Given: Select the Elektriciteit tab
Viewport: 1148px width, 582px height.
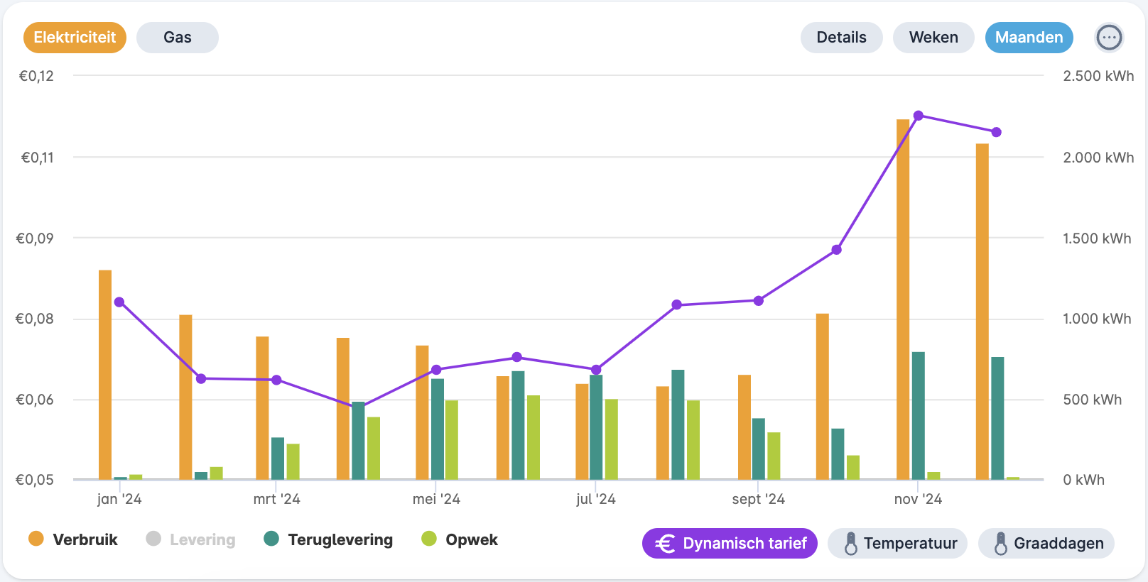Looking at the screenshot, I should coord(75,38).
